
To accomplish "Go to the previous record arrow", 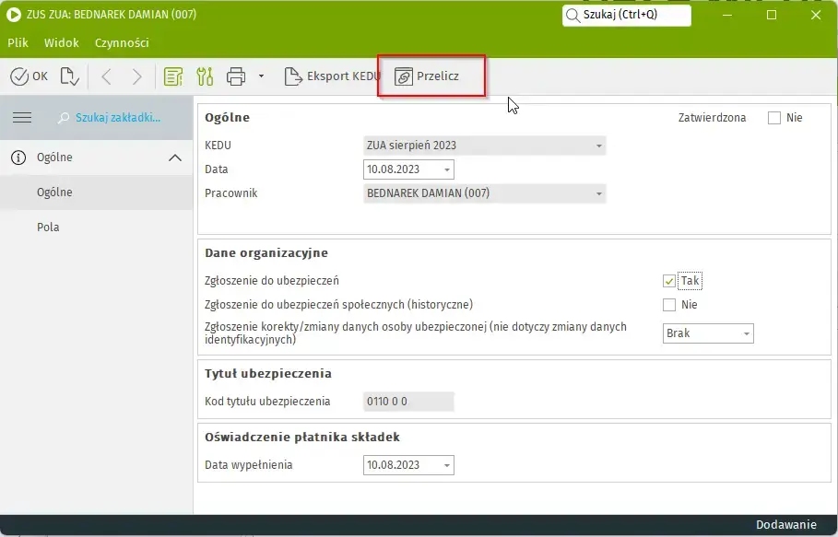I will pos(105,76).
